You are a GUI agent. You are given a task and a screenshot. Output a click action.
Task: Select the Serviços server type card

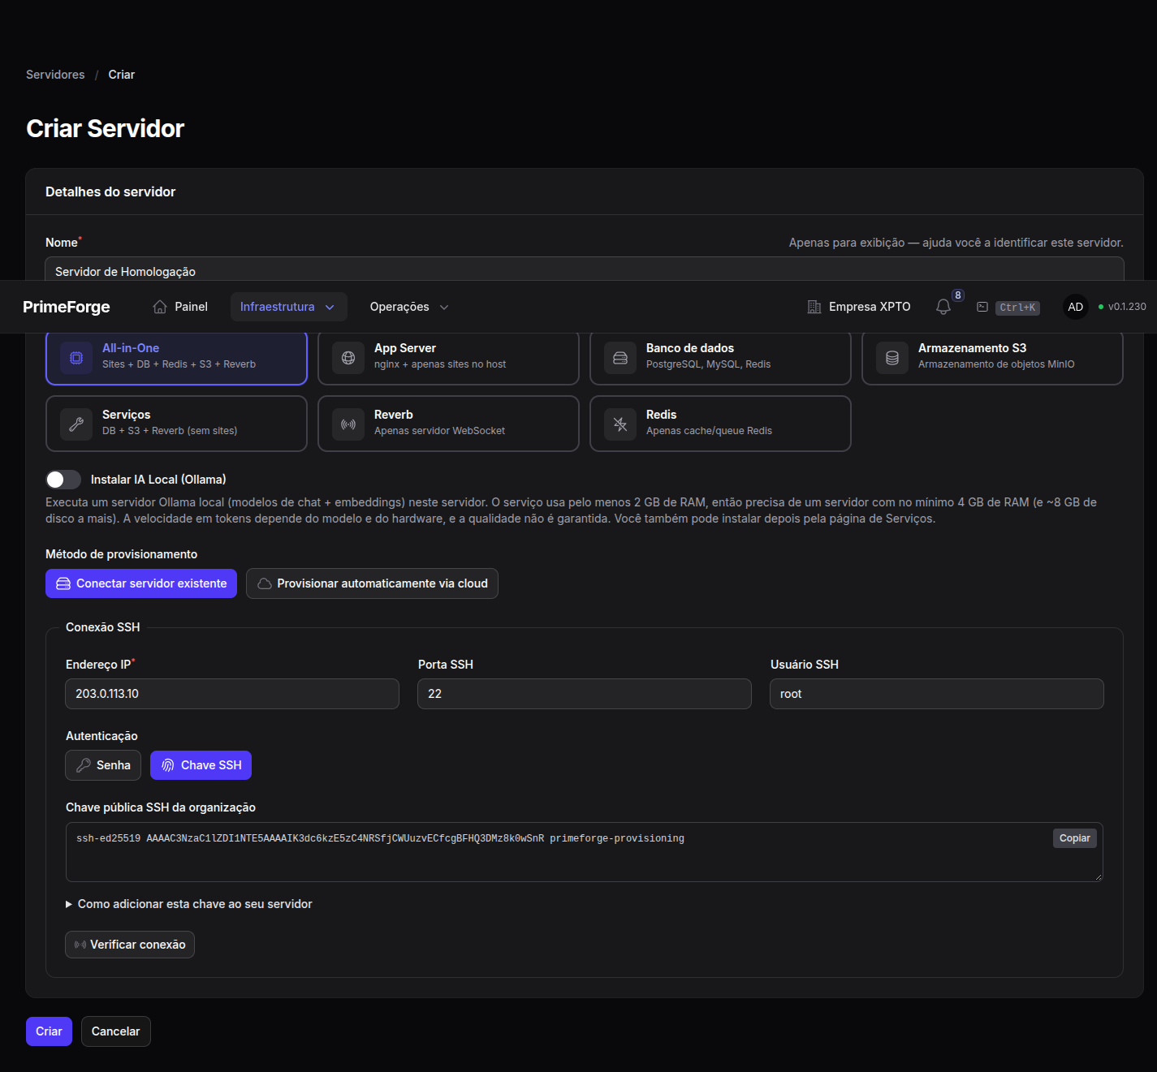[176, 424]
